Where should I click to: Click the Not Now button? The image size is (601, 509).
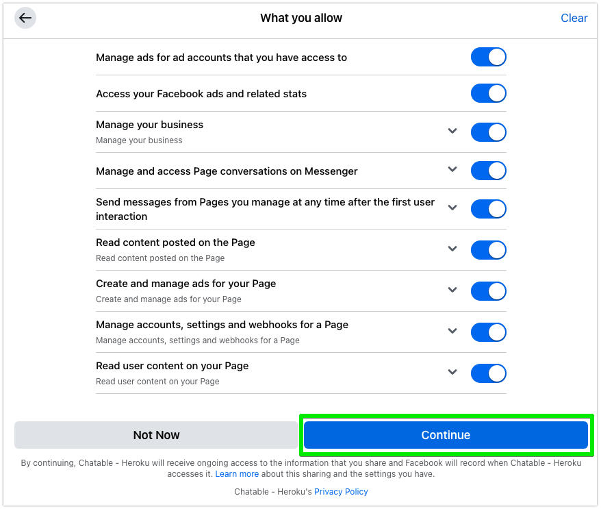click(x=156, y=435)
